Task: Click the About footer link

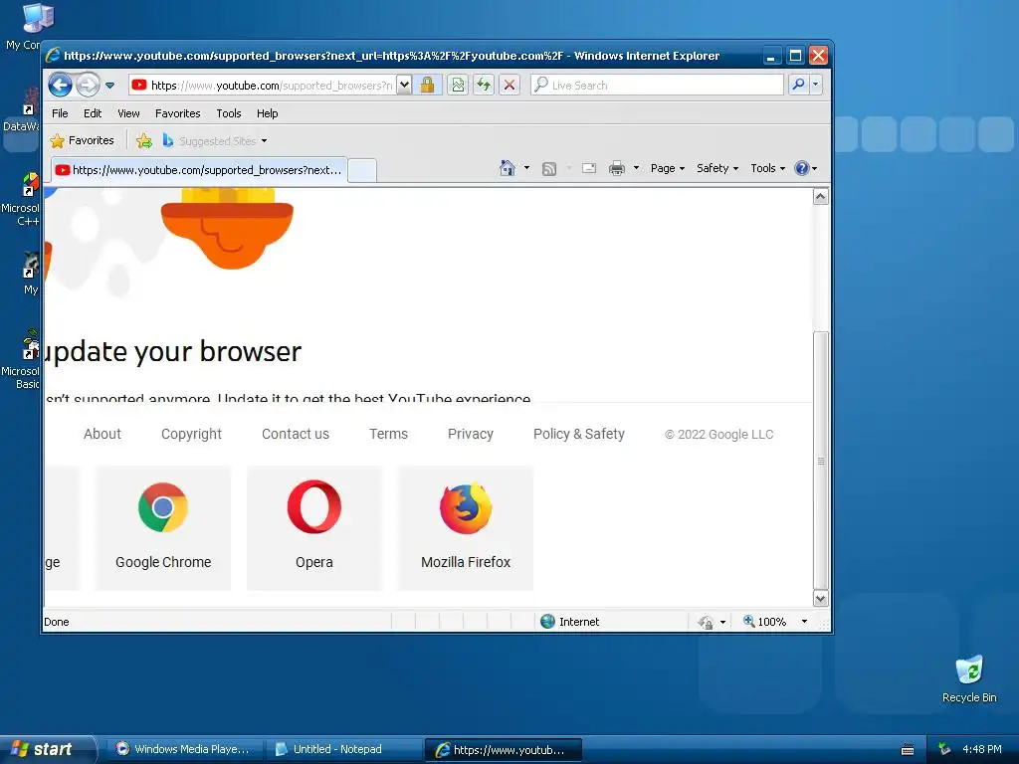Action: 102,434
